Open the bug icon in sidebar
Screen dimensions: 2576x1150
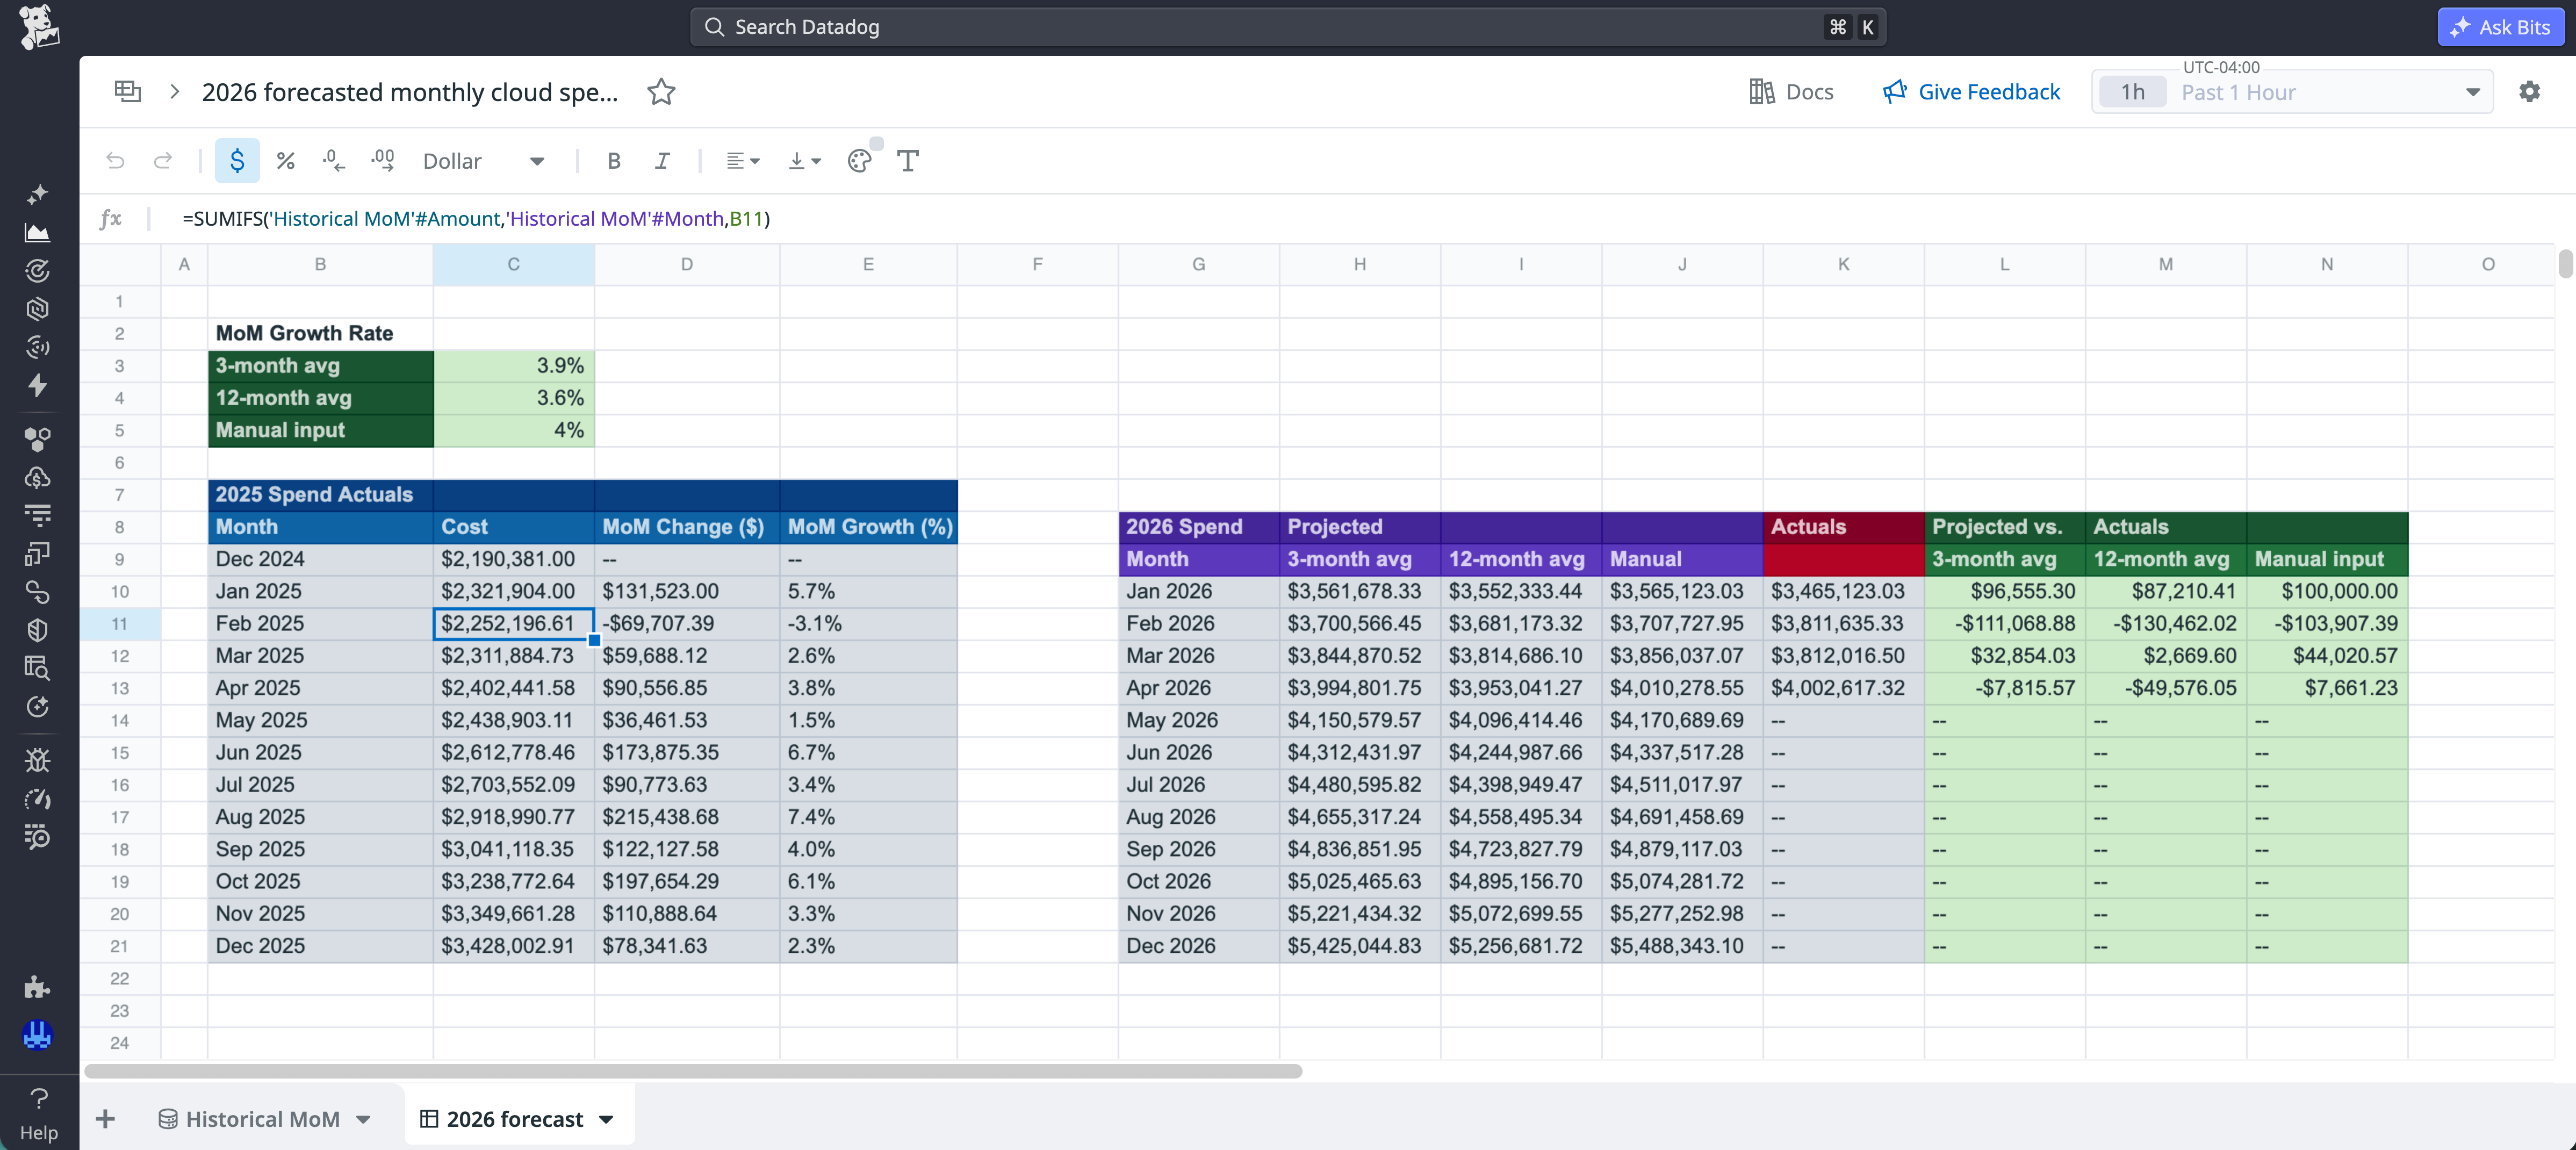[x=38, y=760]
